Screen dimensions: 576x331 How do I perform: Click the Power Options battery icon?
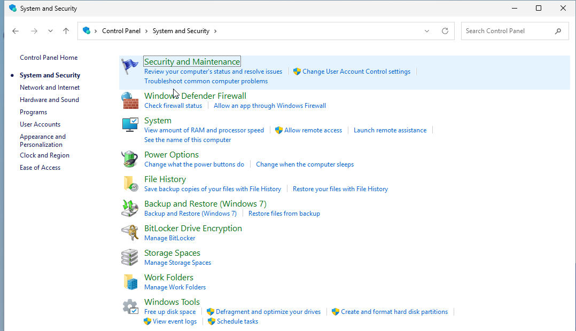(130, 159)
